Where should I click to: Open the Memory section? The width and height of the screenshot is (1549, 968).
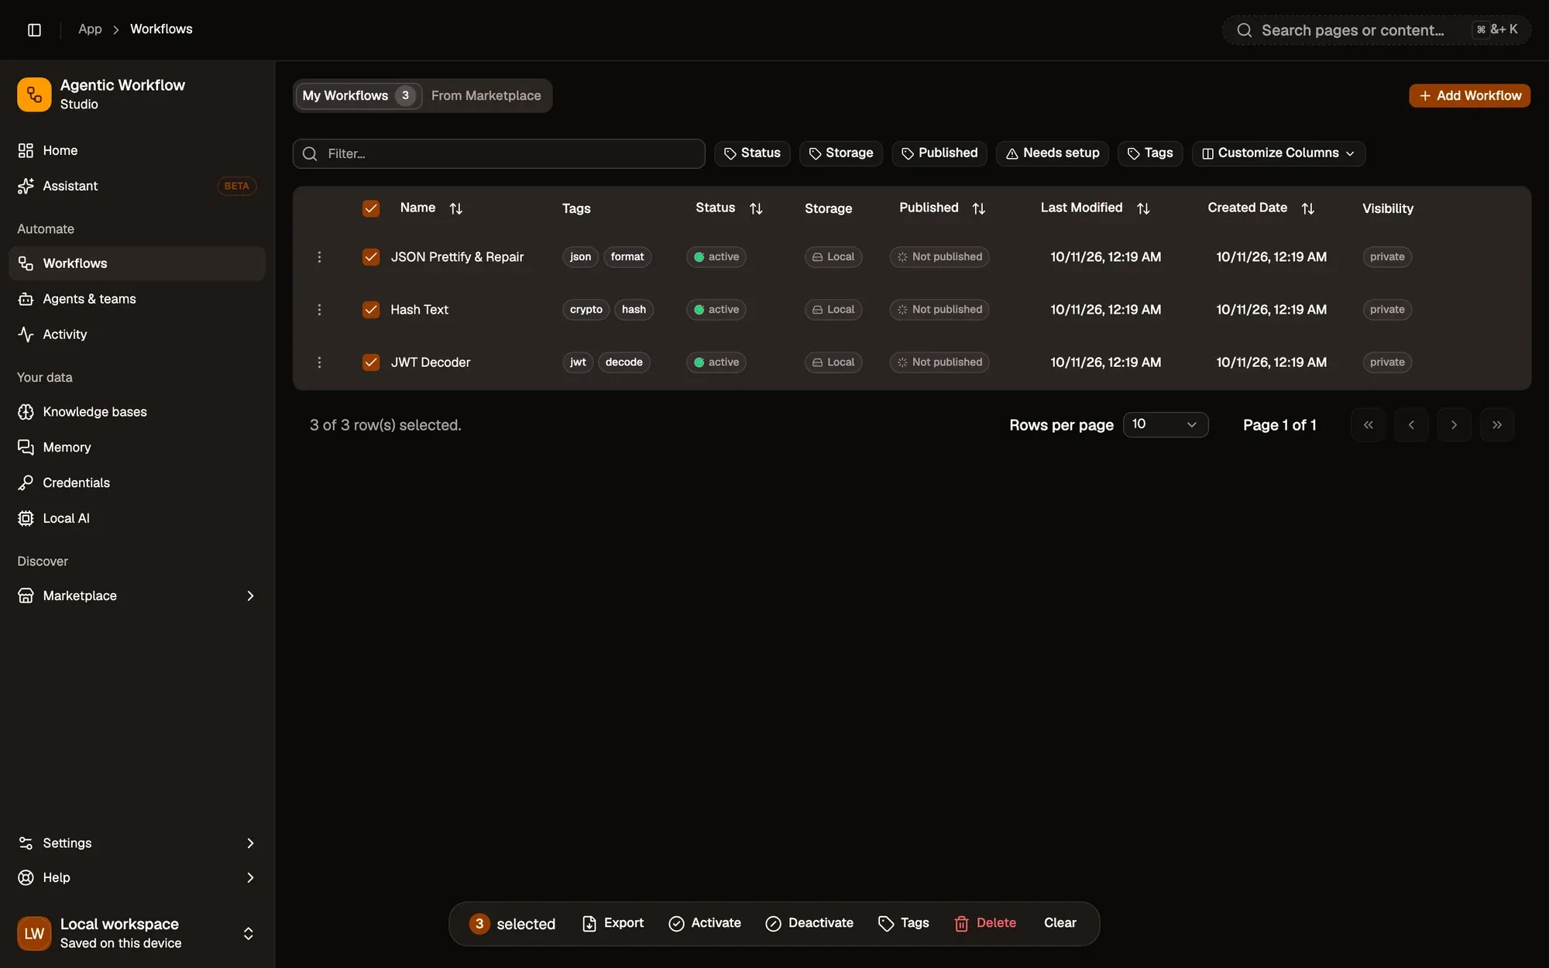137,448
